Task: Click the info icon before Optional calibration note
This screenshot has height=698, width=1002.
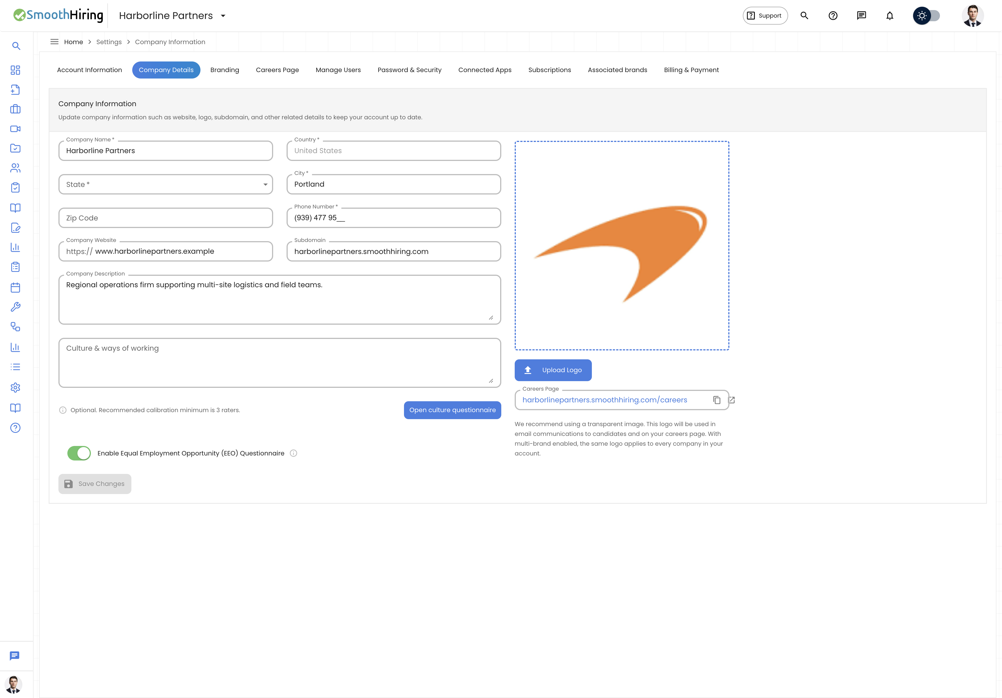Action: (63, 410)
